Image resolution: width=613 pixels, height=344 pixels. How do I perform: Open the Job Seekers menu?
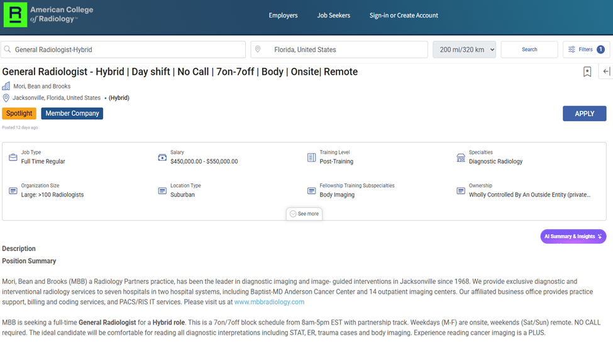[333, 16]
